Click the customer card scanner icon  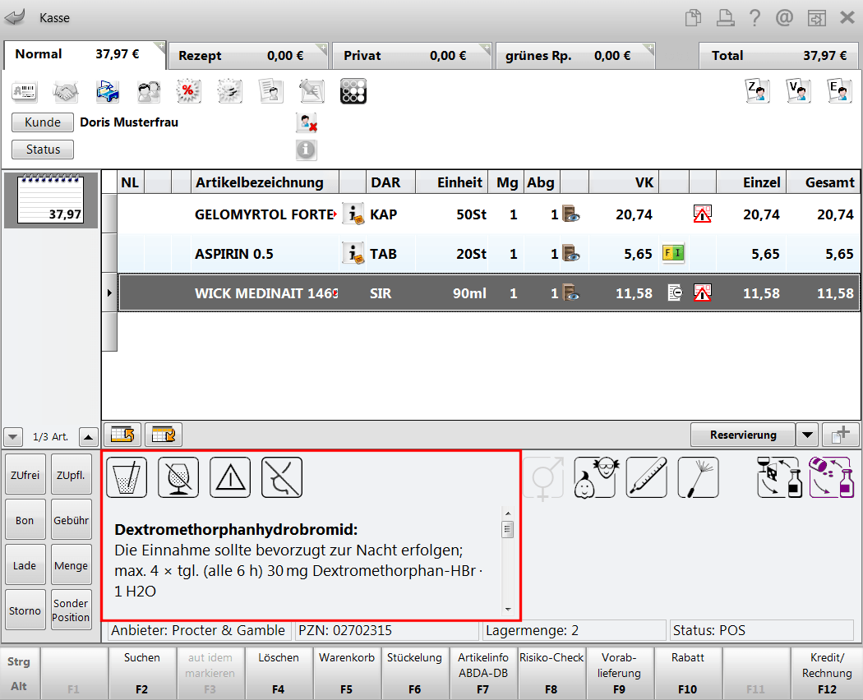(25, 91)
